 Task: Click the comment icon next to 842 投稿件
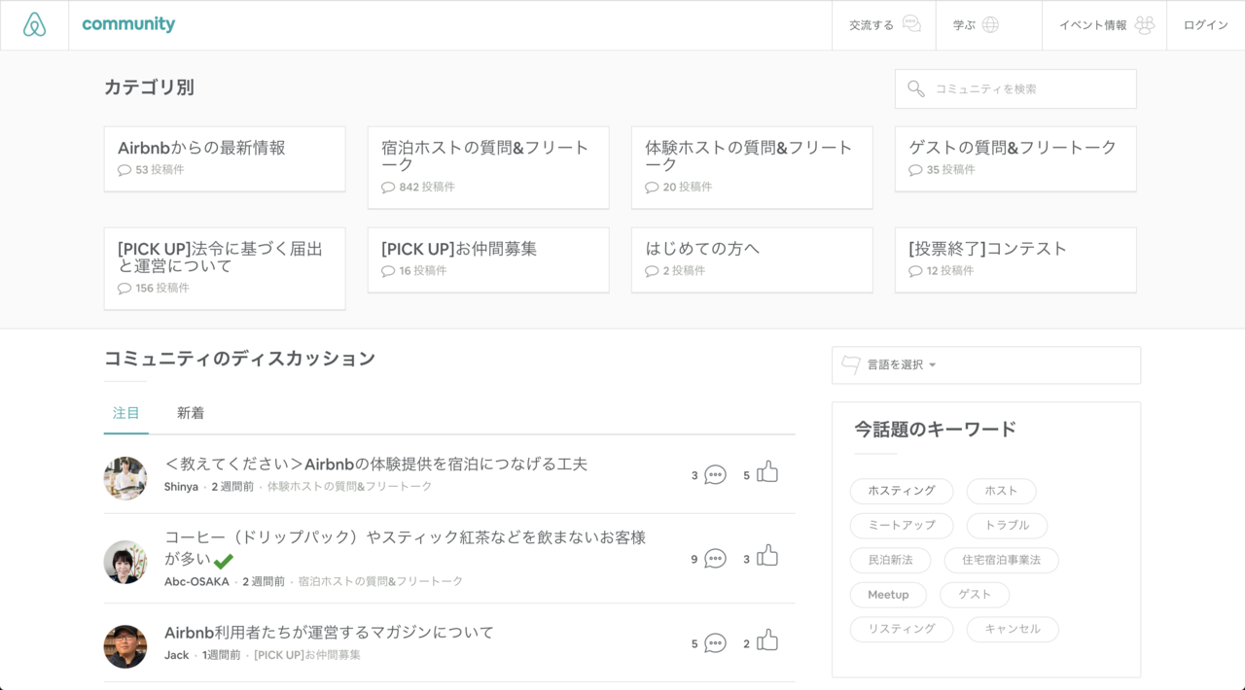[x=388, y=188]
